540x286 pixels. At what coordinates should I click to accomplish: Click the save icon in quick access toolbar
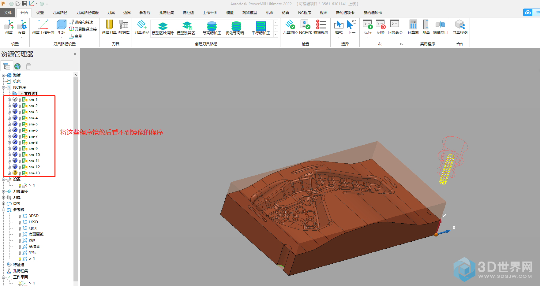point(24,4)
